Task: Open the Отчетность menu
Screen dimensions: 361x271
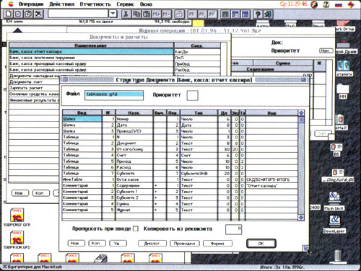Action: pyautogui.click(x=95, y=4)
